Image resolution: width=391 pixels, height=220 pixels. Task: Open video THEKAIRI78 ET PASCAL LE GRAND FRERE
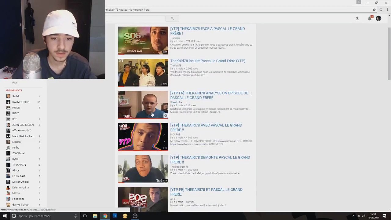[x=206, y=192]
